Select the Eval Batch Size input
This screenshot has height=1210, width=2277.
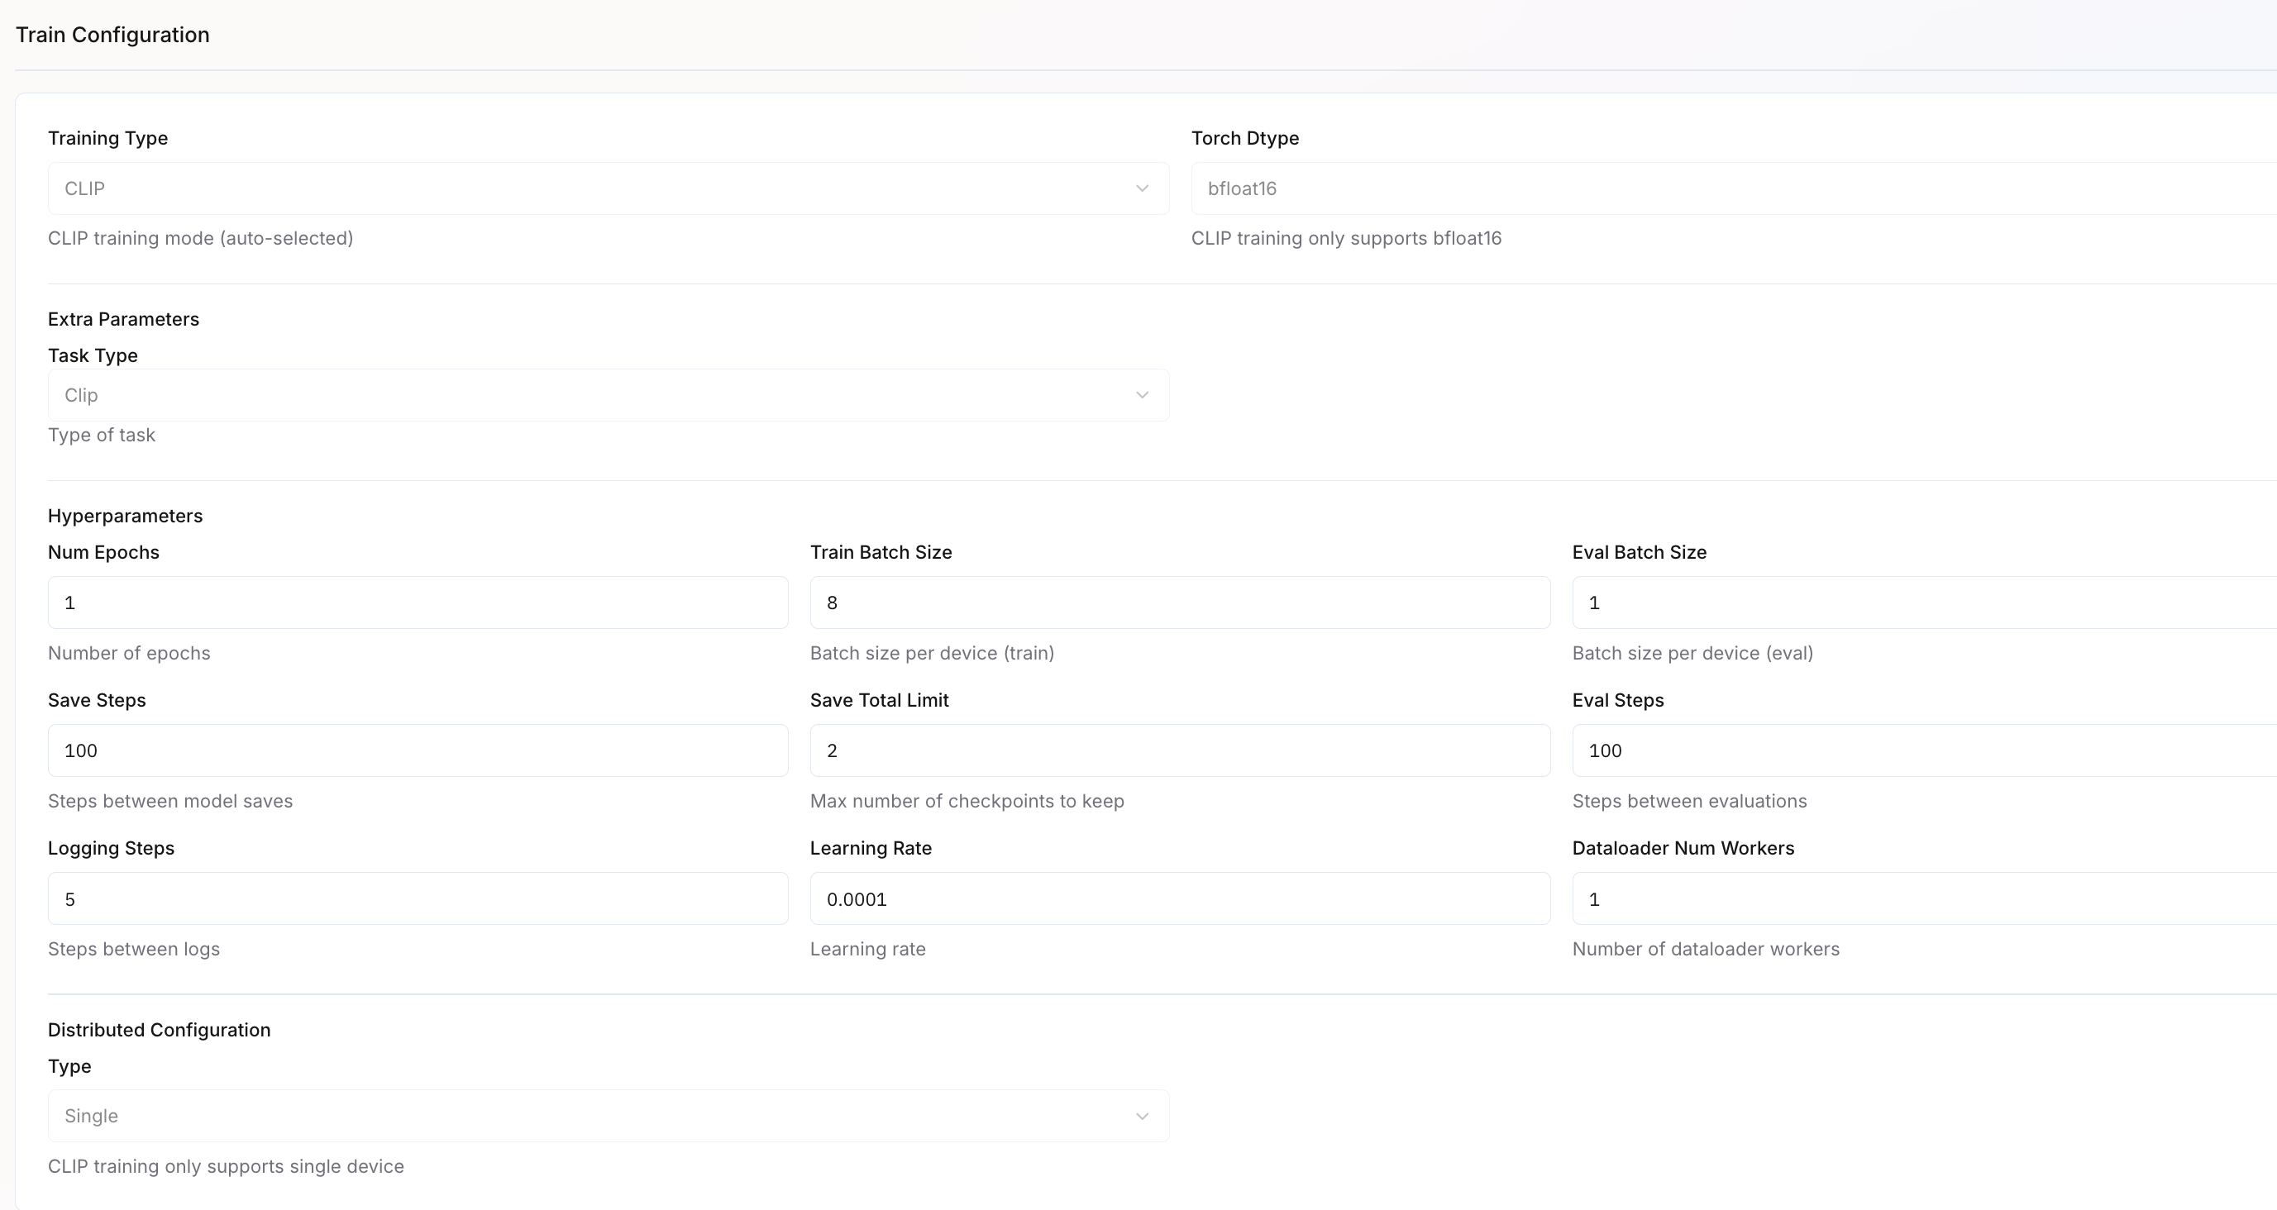point(1923,603)
